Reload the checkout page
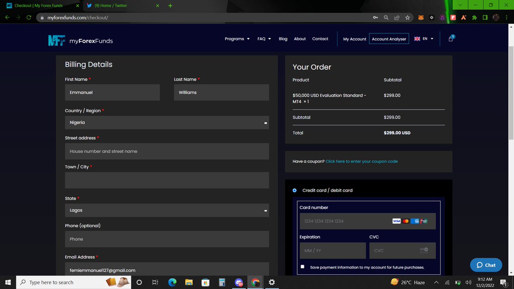The width and height of the screenshot is (514, 289). click(29, 18)
